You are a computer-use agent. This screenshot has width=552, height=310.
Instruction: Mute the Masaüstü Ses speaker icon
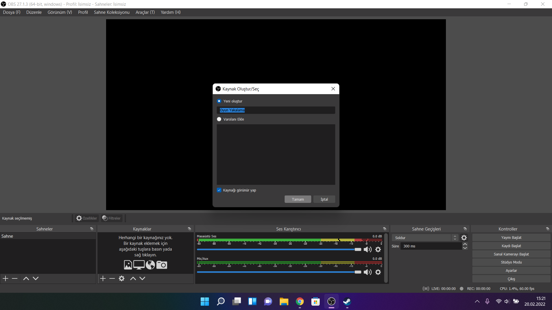click(x=367, y=249)
